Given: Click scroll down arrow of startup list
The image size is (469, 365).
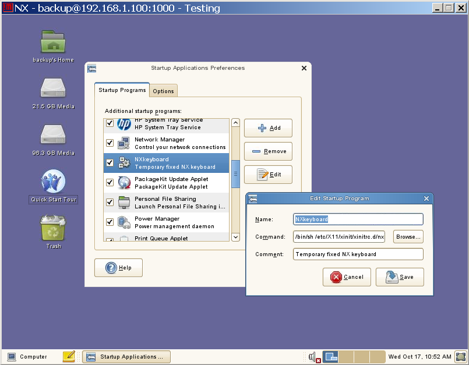Looking at the screenshot, I should point(236,237).
